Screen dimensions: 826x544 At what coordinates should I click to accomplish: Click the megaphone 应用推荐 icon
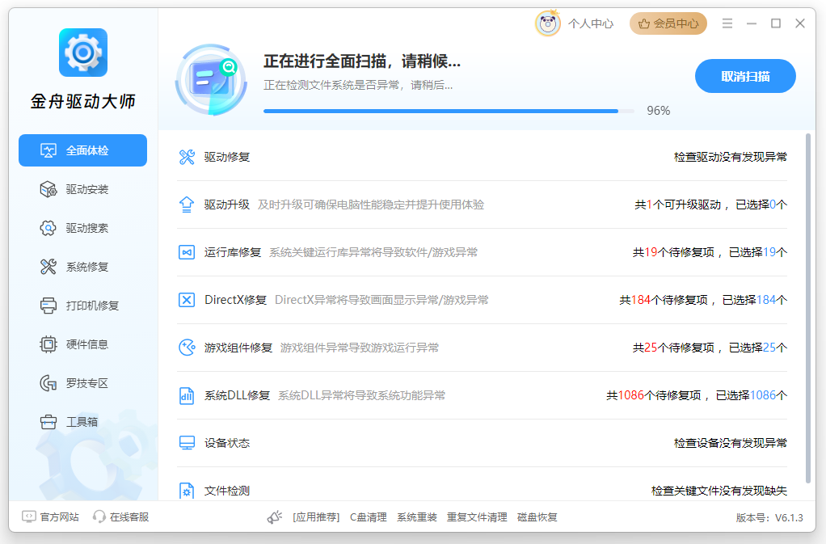(275, 517)
